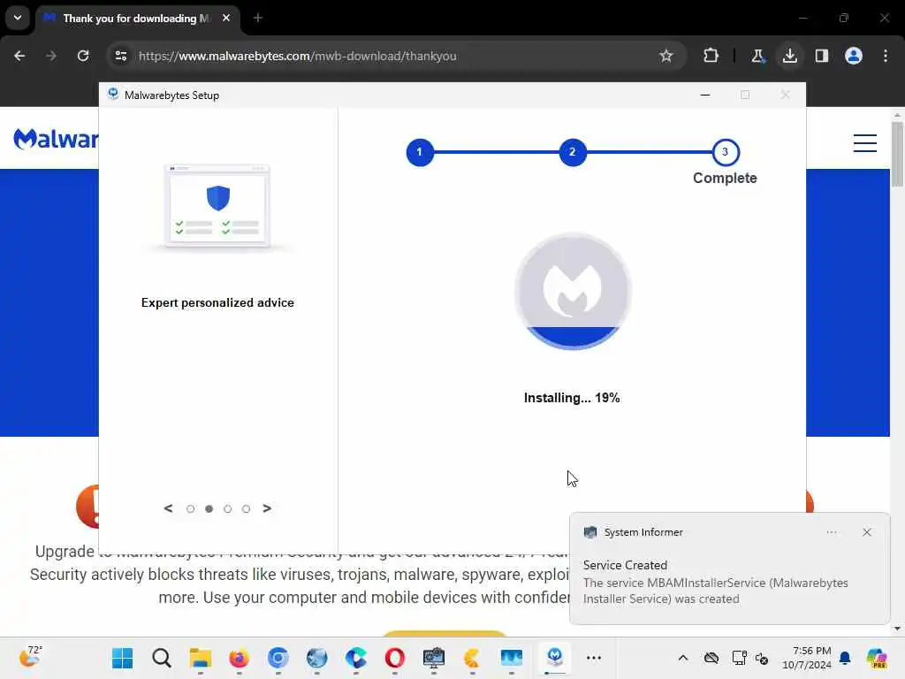
Task: Open the website hamburger menu
Action: pyautogui.click(x=864, y=142)
